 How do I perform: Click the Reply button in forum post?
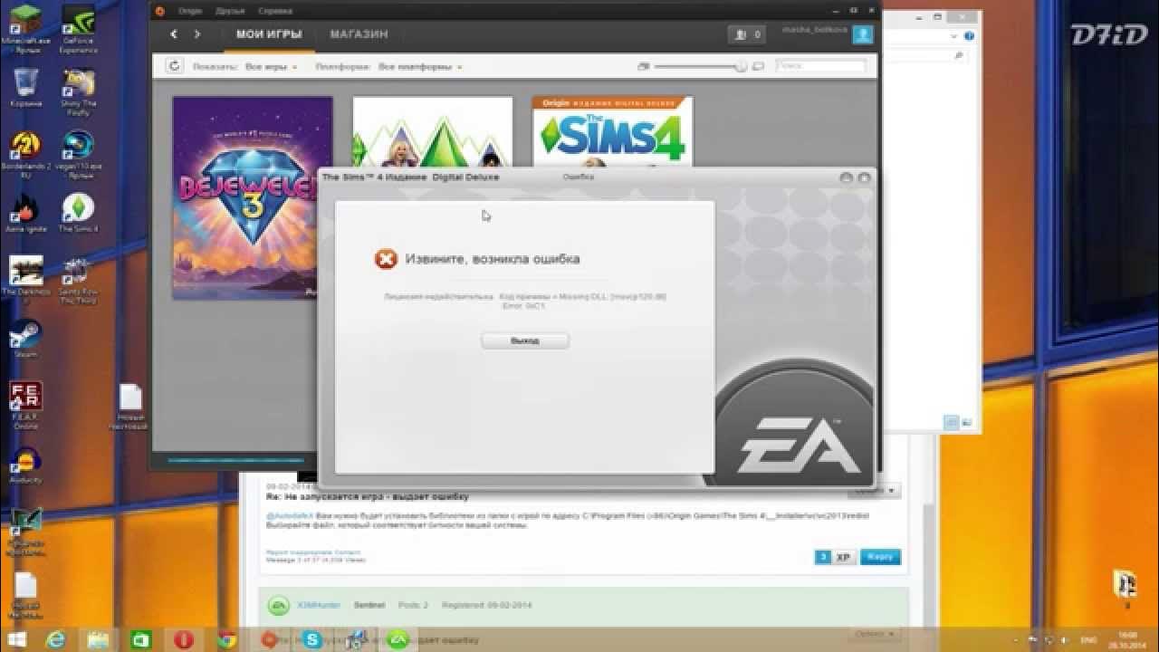(x=880, y=557)
